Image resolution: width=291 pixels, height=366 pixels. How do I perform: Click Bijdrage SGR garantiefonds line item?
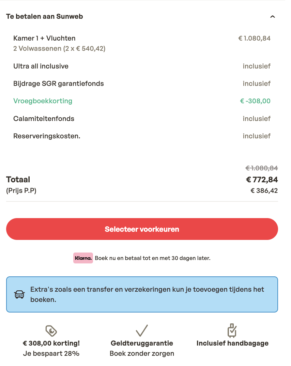tap(59, 83)
